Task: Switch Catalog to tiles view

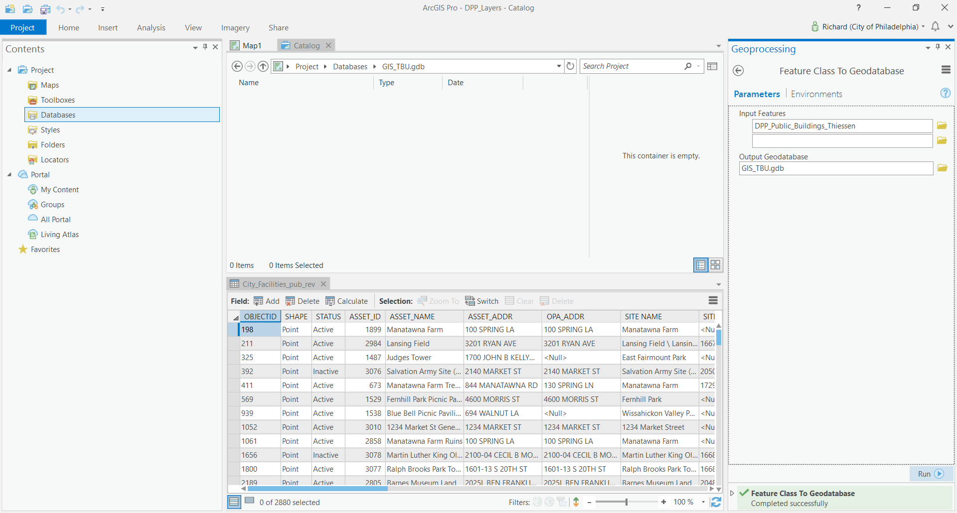Action: pos(715,265)
